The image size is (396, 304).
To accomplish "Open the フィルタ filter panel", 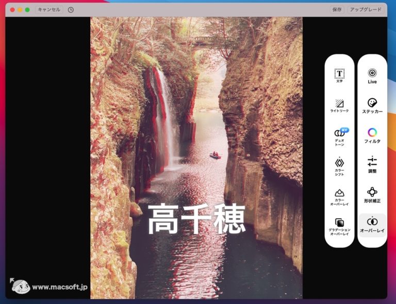I will point(372,135).
